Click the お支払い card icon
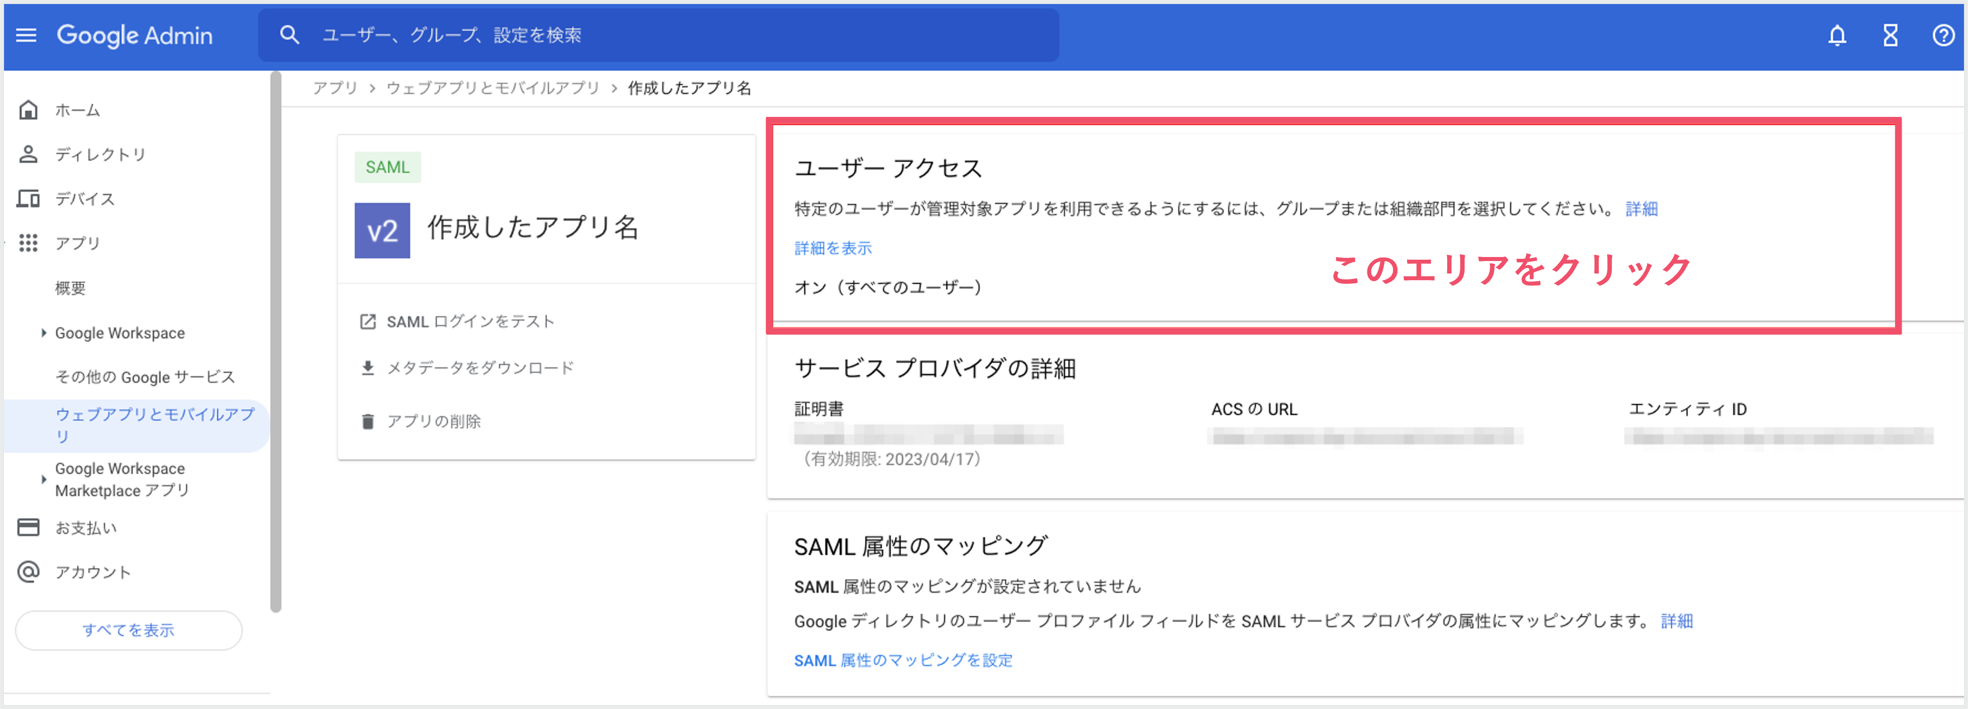1968x709 pixels. 28,527
